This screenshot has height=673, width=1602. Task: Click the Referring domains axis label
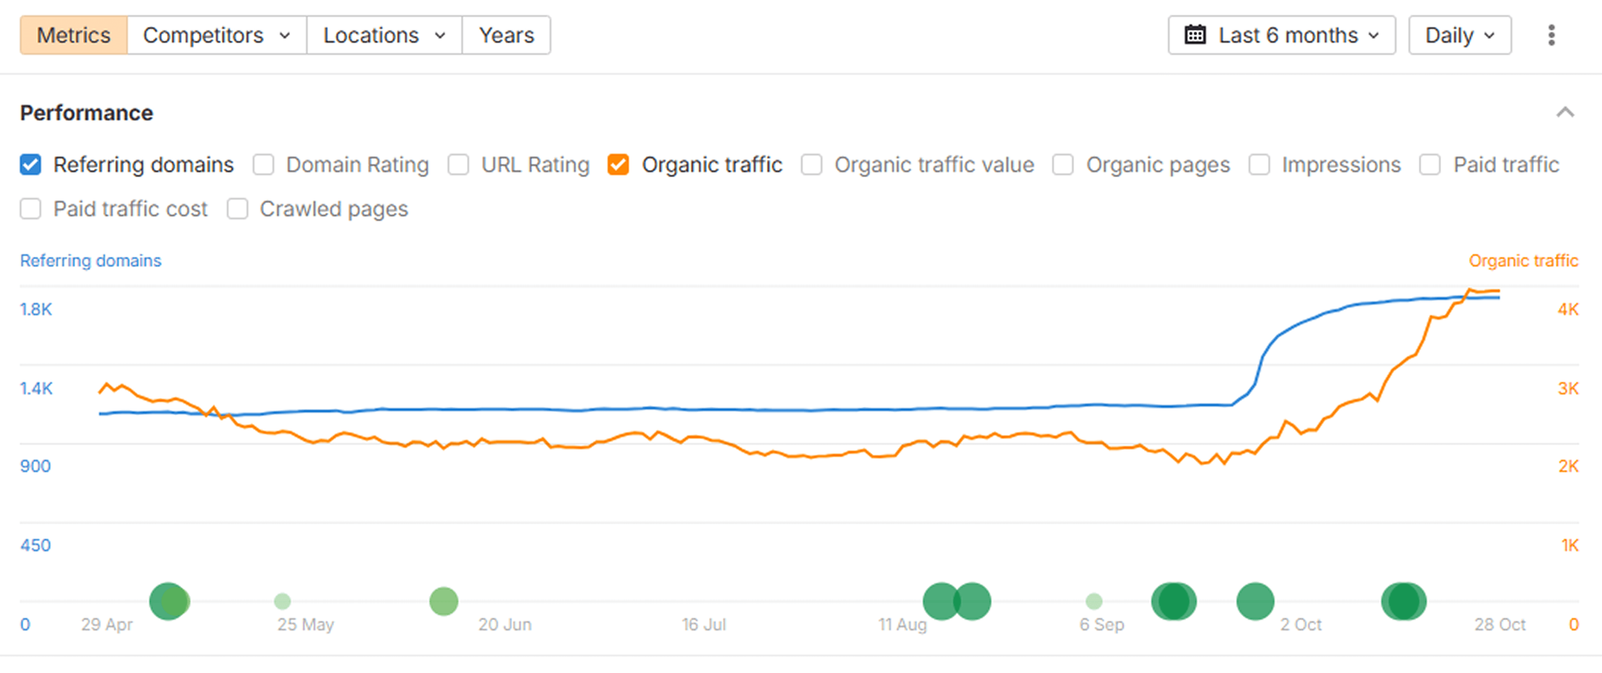(91, 261)
